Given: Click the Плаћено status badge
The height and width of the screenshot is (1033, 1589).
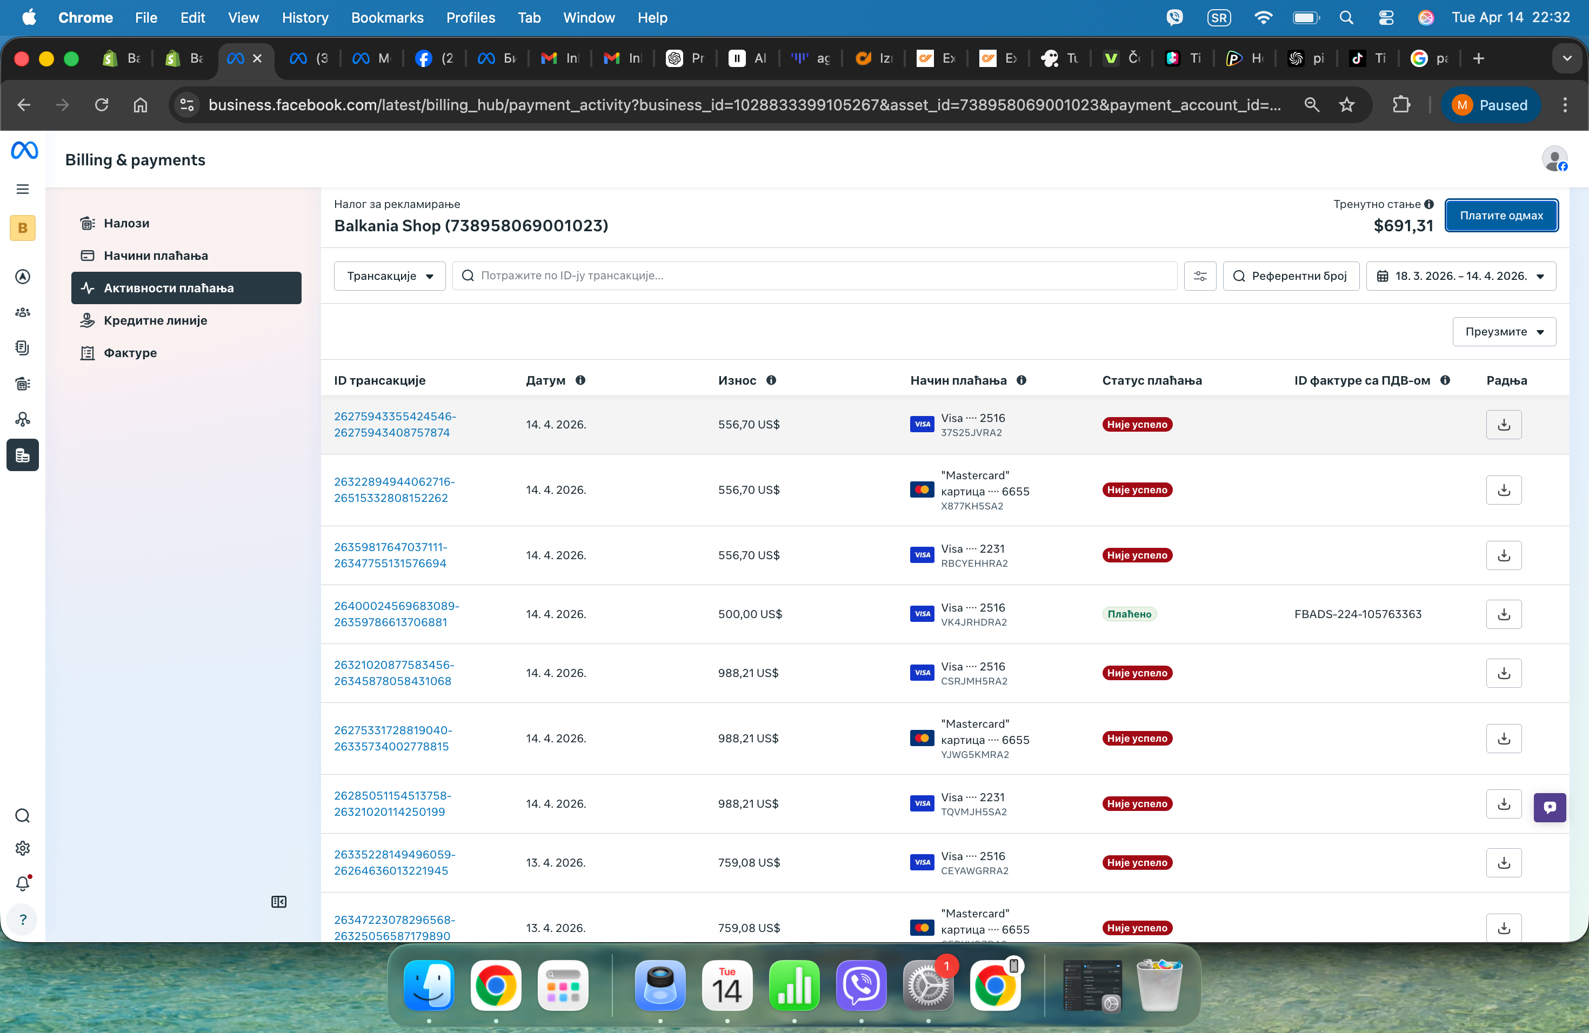Looking at the screenshot, I should (1129, 615).
